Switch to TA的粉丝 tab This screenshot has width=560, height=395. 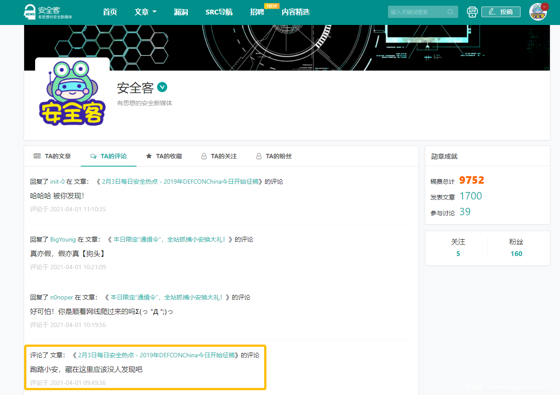(274, 156)
